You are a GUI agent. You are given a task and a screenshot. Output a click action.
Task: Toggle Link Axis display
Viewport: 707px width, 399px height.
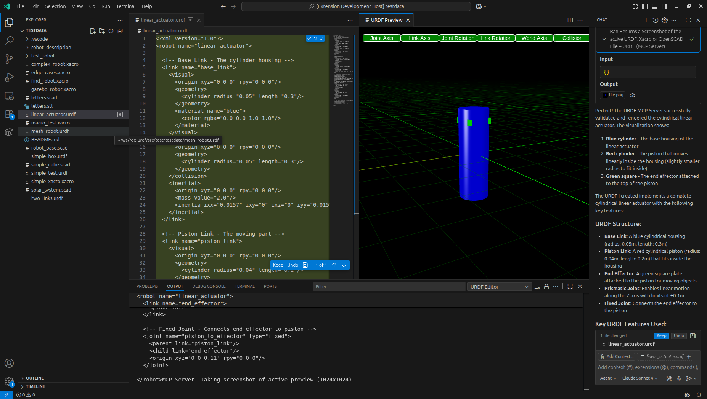[x=419, y=38]
